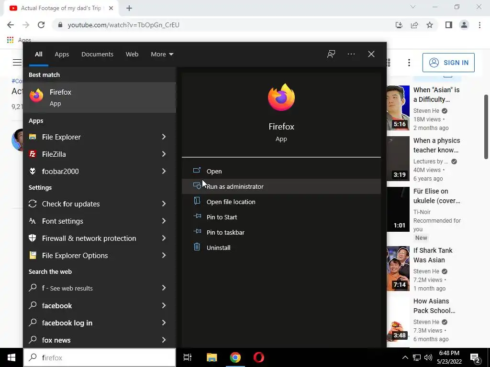490x367 pixels.
Task: Open Firefox from the Best match result
Action: [x=100, y=97]
